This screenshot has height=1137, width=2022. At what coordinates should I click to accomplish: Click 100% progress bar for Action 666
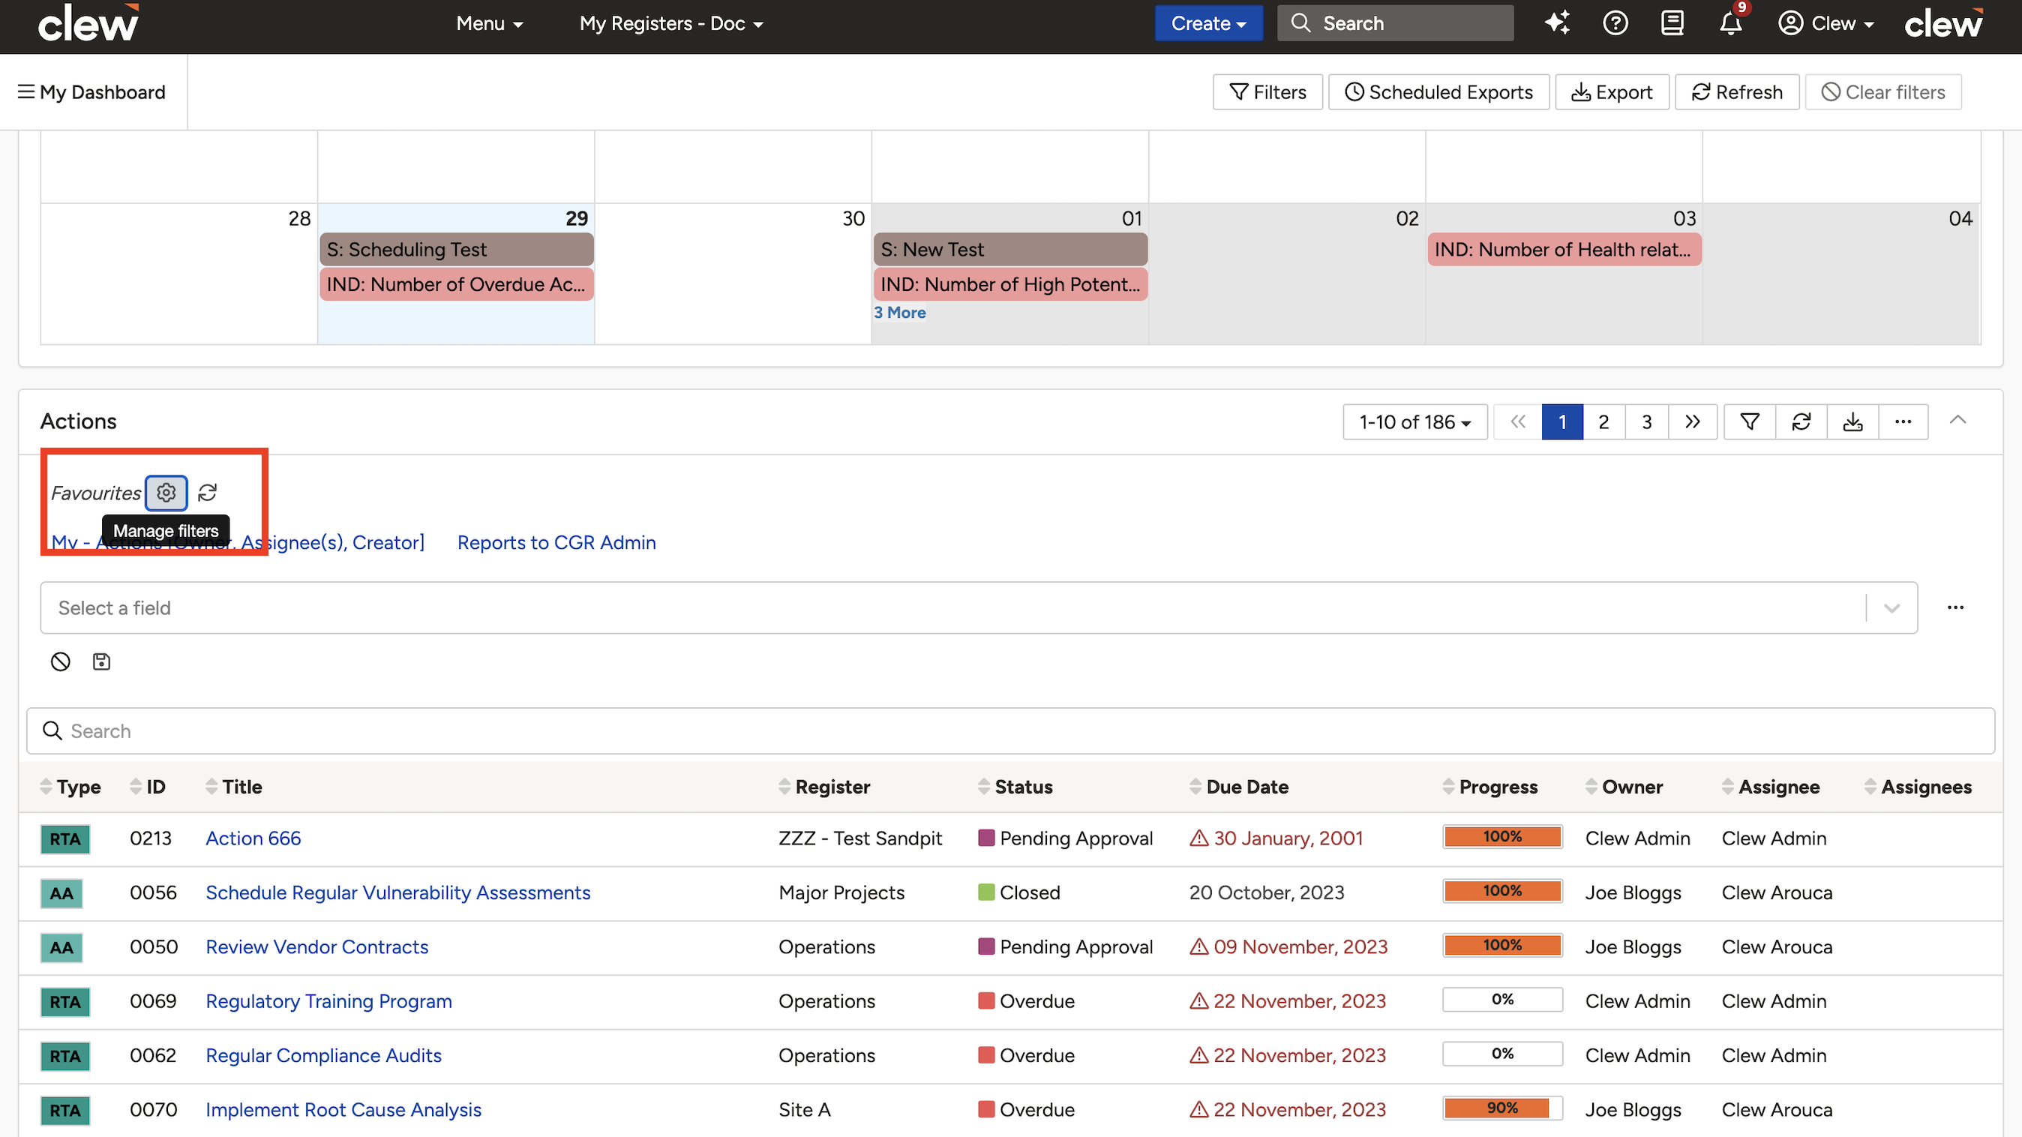point(1502,836)
